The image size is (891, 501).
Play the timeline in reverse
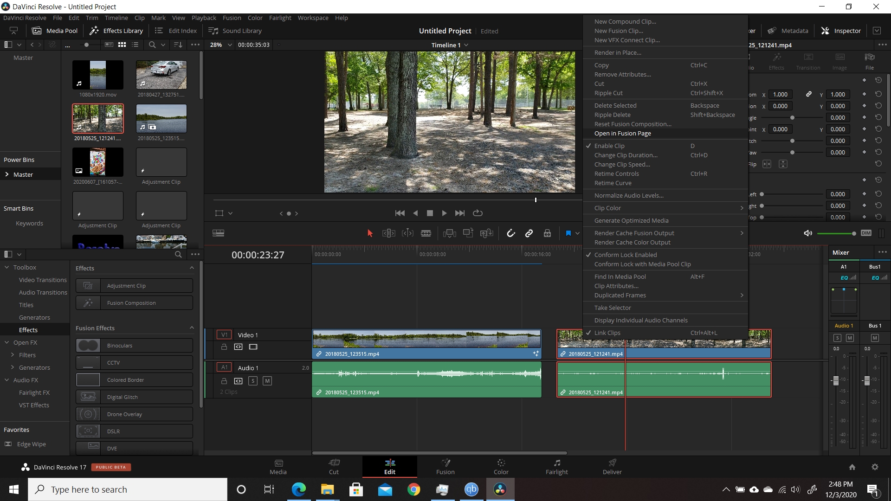[x=415, y=213]
